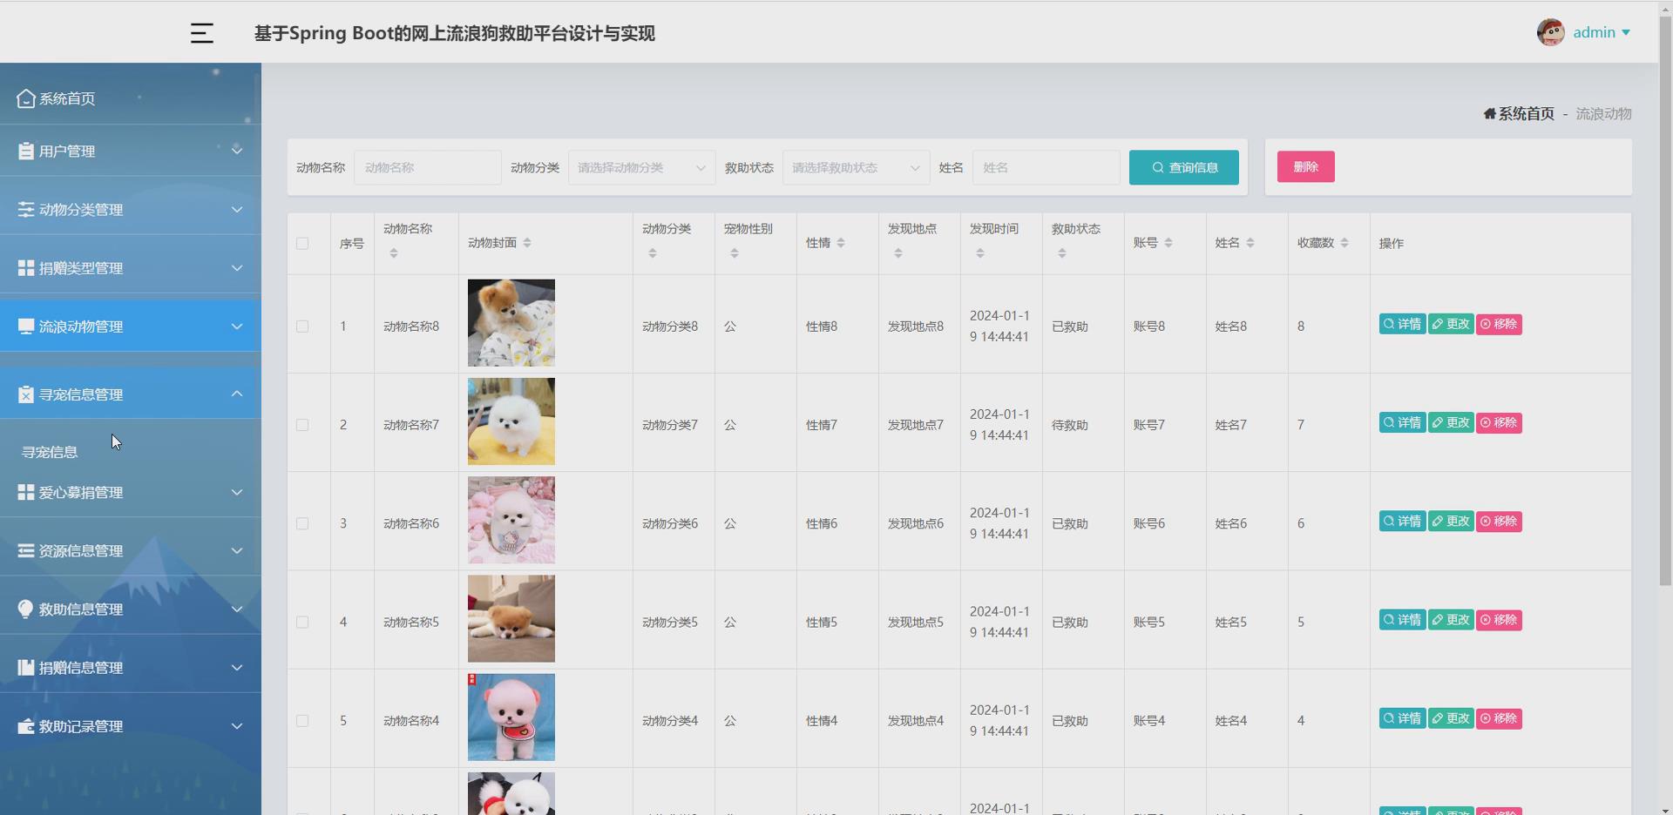Expand the 捐赠类型管理 menu chevron
1673x815 pixels.
[237, 267]
